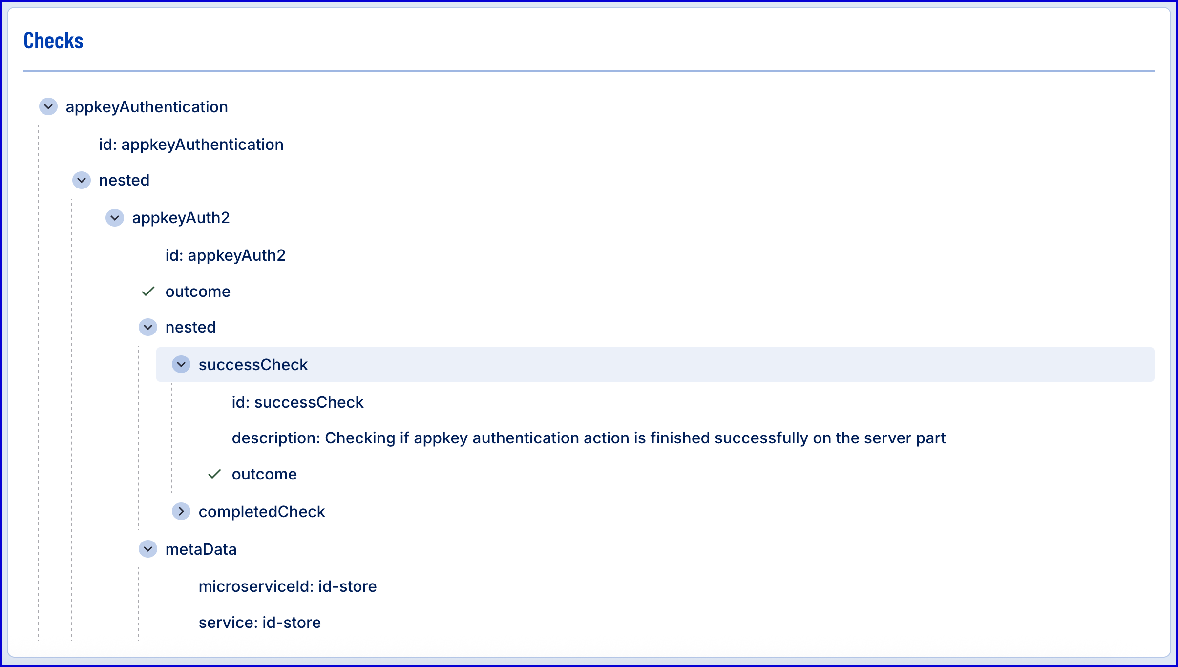The image size is (1178, 667).
Task: Click the successCheck description text row
Action: coord(589,438)
